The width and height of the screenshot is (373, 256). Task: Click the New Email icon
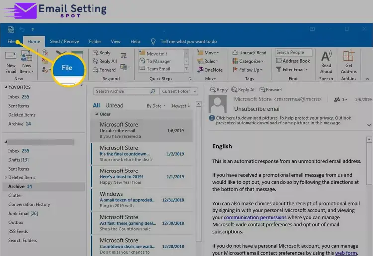pyautogui.click(x=11, y=62)
